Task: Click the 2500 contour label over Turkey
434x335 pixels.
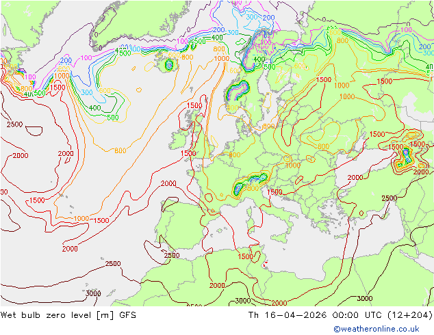Action: click(x=390, y=198)
